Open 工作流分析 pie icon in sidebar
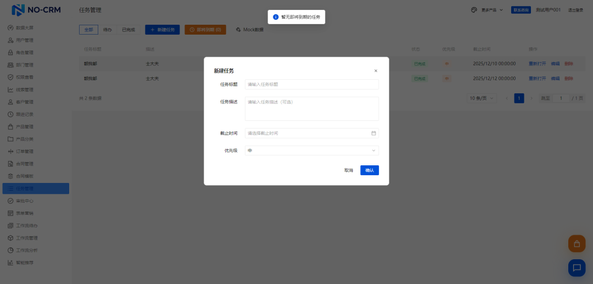Viewport: 593px width, 284px height. pos(10,250)
